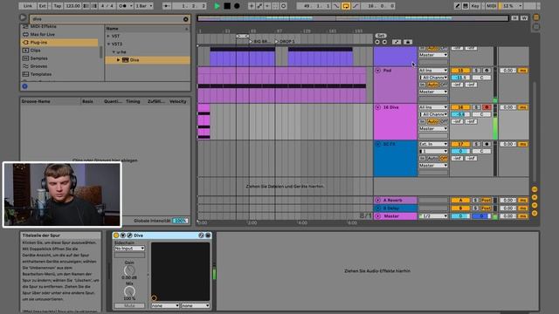Toggle the Key map mode button
This screenshot has height=314, width=559.
(x=475, y=6)
